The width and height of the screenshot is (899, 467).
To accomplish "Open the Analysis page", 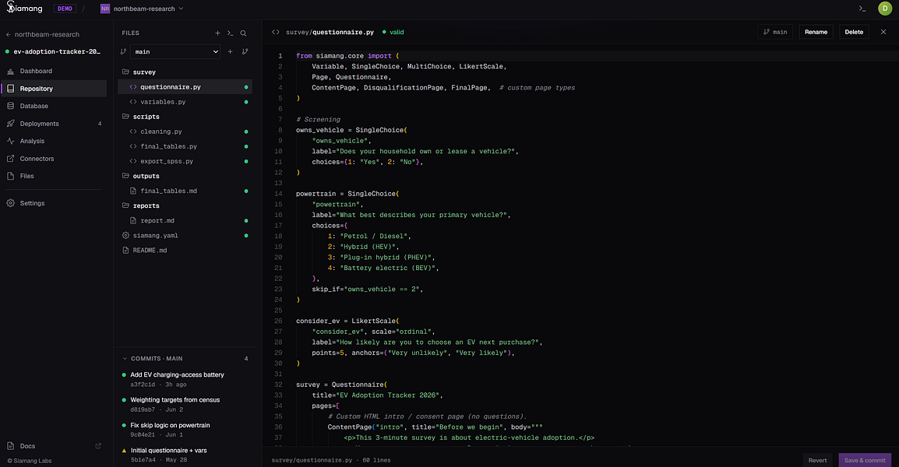I will [53, 141].
